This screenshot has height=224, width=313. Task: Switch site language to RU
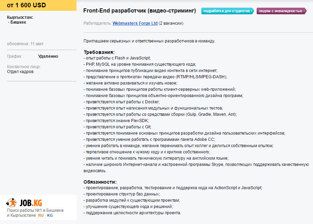(41, 215)
